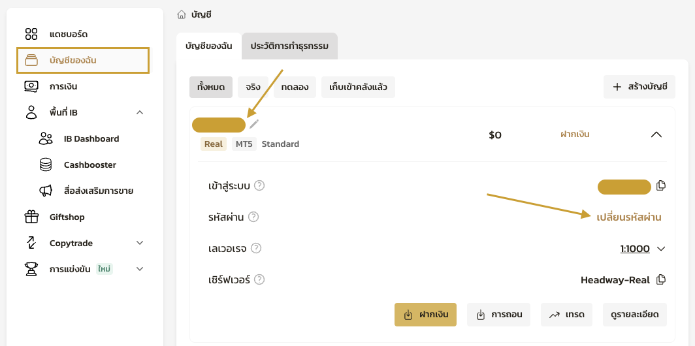Screen dimensions: 695x346
Task: Show the help tooltip for เซิร์ฟเวอร์
Action: pos(259,280)
